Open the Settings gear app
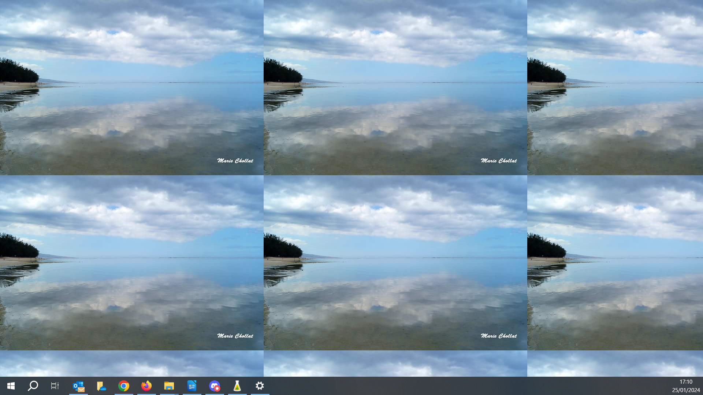Screen dimensions: 703x395 (x=260, y=386)
